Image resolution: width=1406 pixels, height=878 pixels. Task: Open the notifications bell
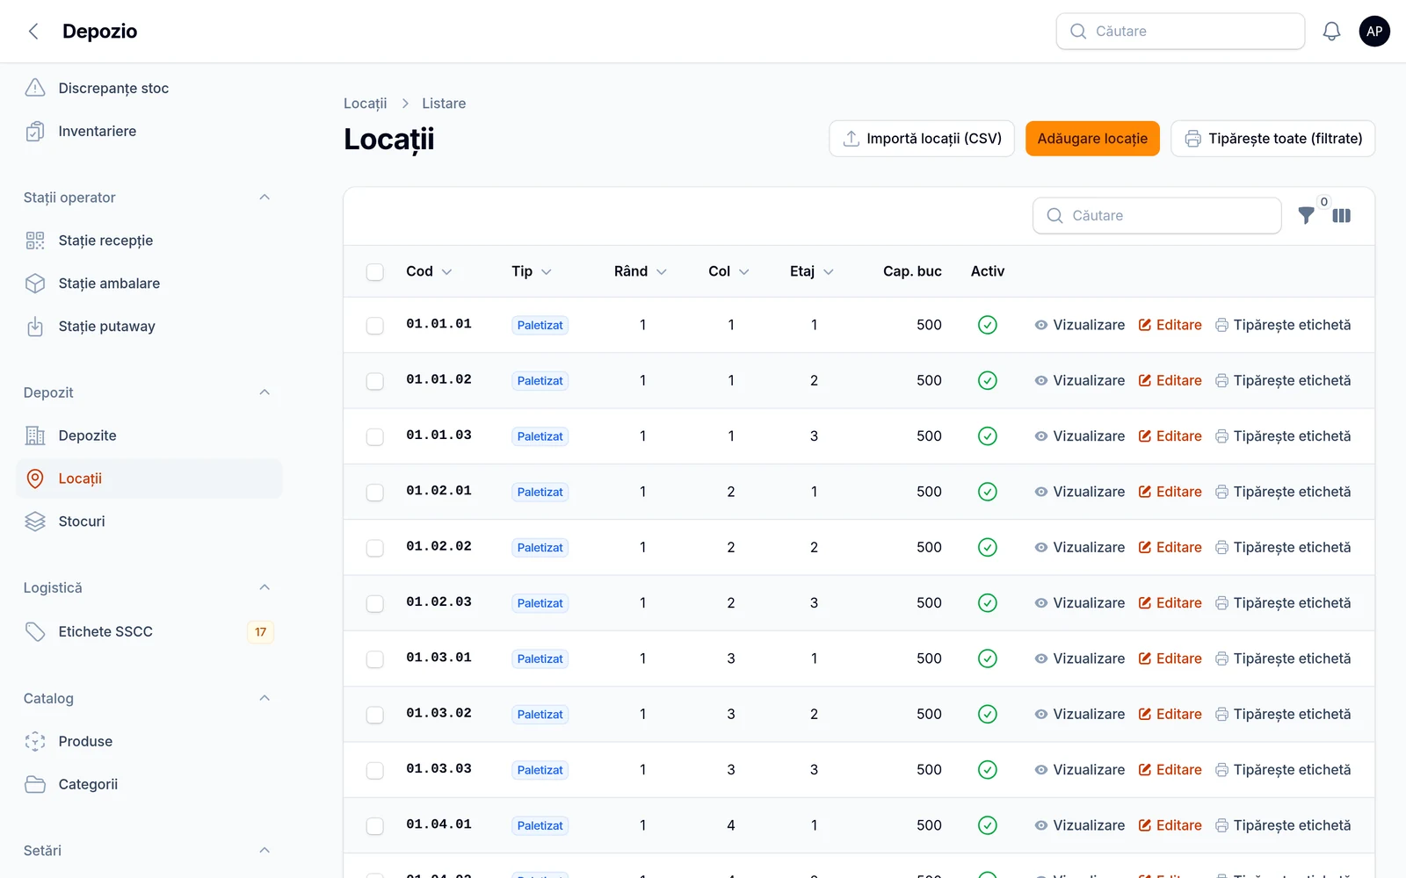tap(1331, 32)
